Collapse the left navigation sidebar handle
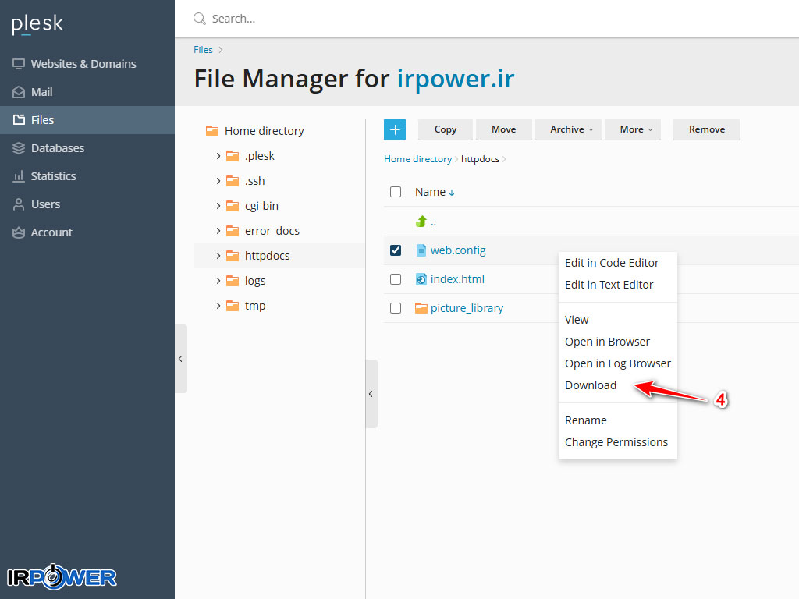 [181, 359]
